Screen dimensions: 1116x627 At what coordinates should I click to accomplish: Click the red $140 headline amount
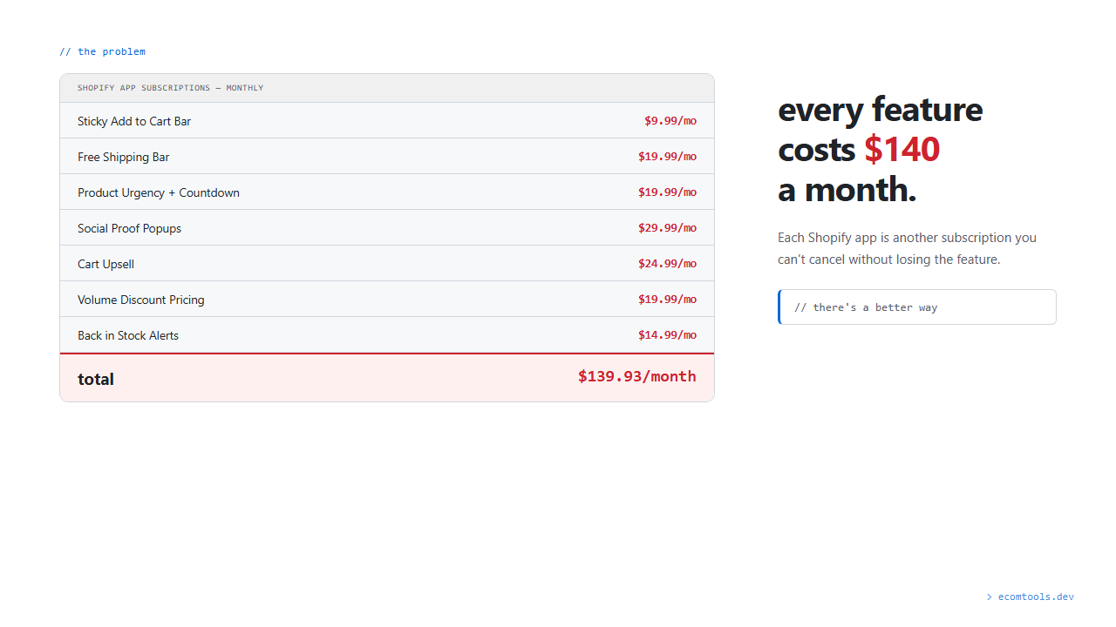coord(902,150)
